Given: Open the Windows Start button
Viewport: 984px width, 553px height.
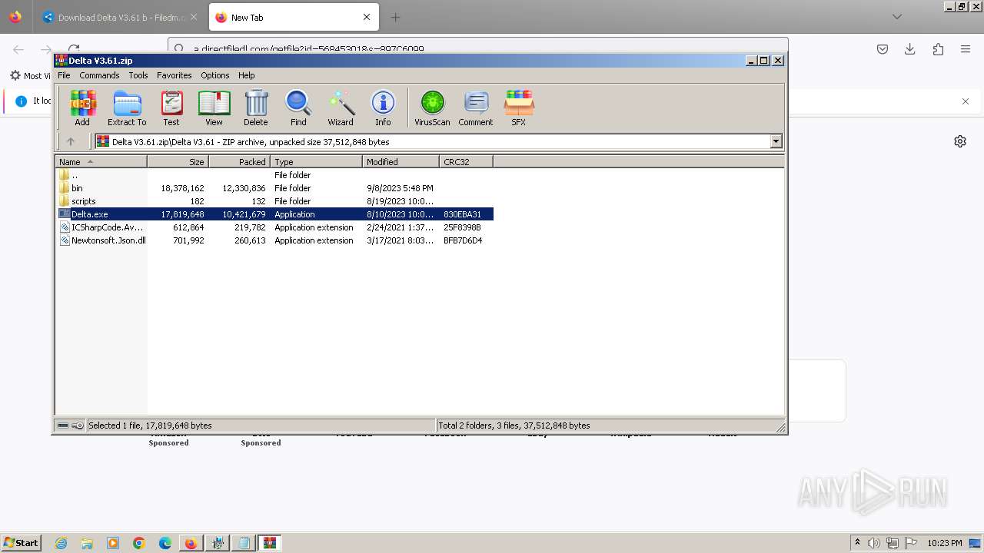Looking at the screenshot, I should coord(22,542).
